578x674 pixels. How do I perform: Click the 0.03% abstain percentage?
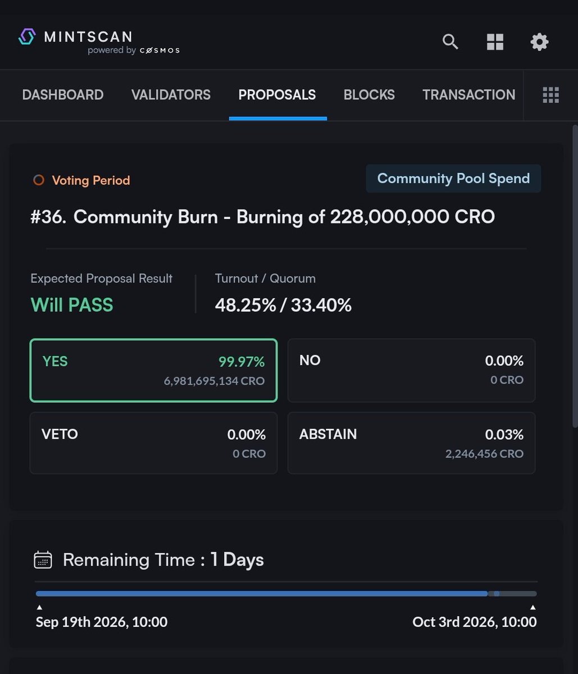click(x=504, y=435)
